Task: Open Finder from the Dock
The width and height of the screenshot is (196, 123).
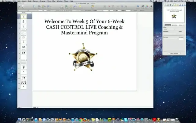Action: click(x=20, y=120)
